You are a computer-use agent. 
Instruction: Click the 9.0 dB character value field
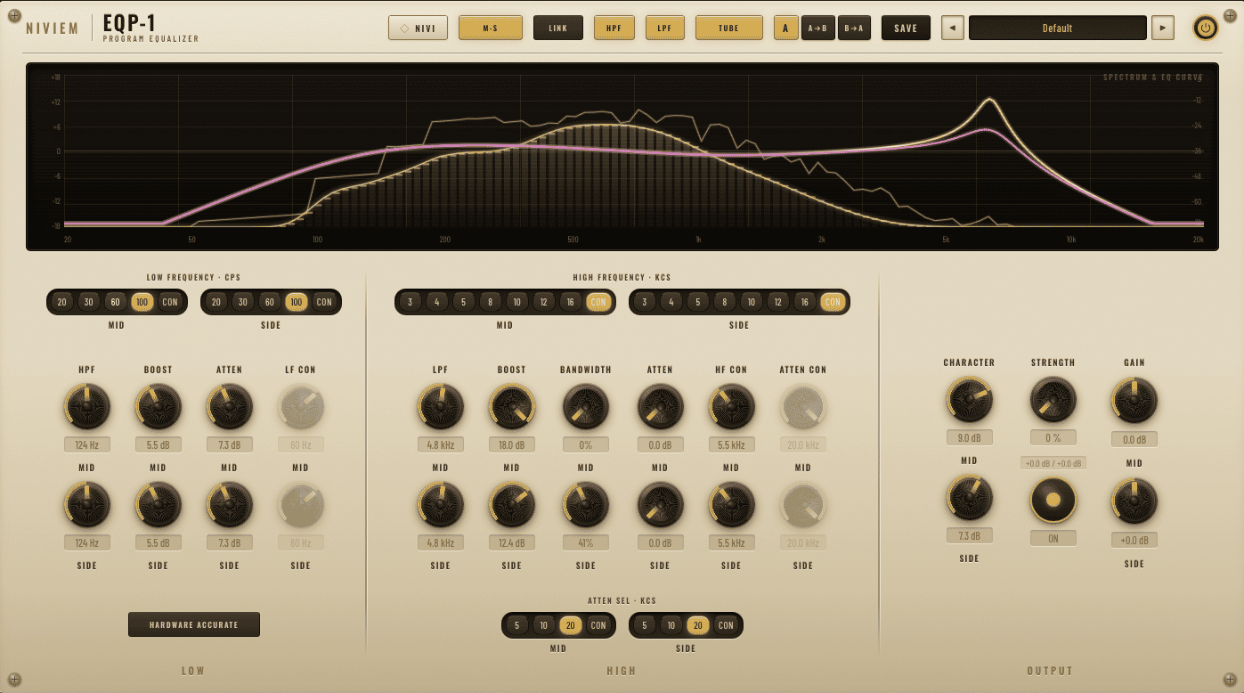[970, 437]
